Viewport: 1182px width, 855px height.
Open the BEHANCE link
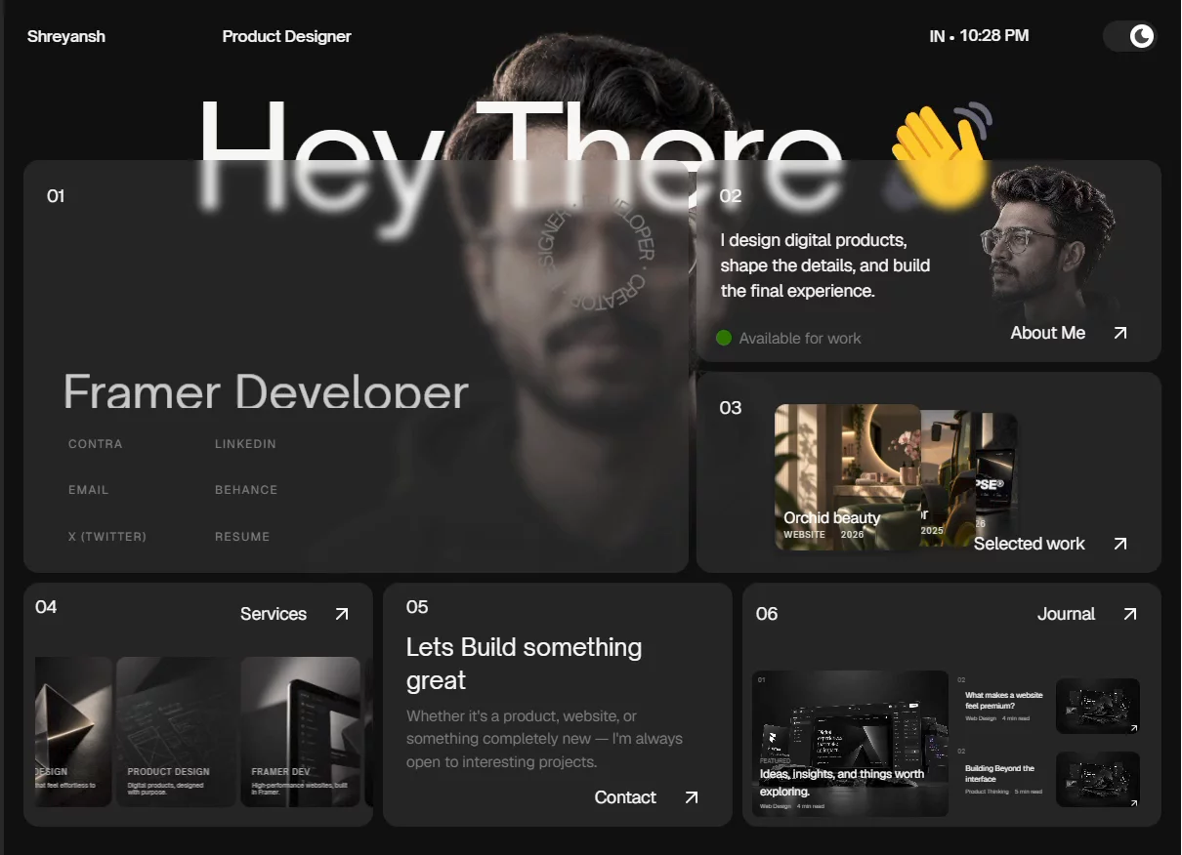pos(246,490)
